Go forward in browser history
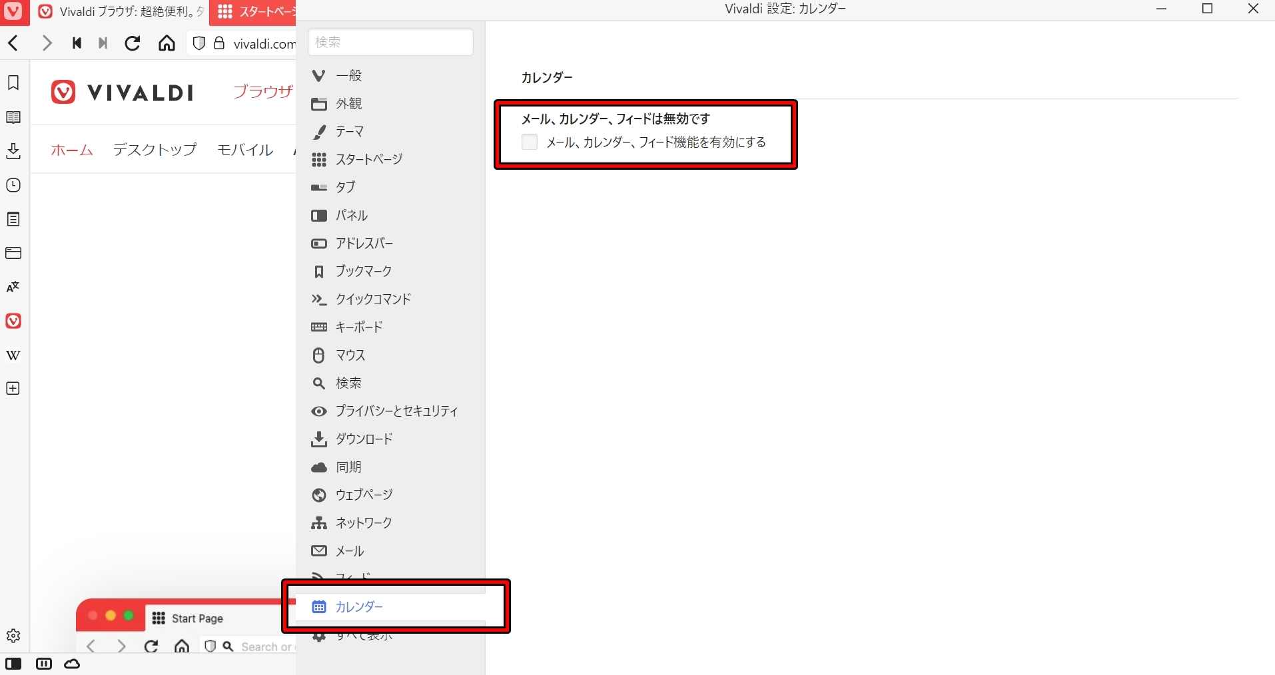The image size is (1275, 675). pos(47,43)
